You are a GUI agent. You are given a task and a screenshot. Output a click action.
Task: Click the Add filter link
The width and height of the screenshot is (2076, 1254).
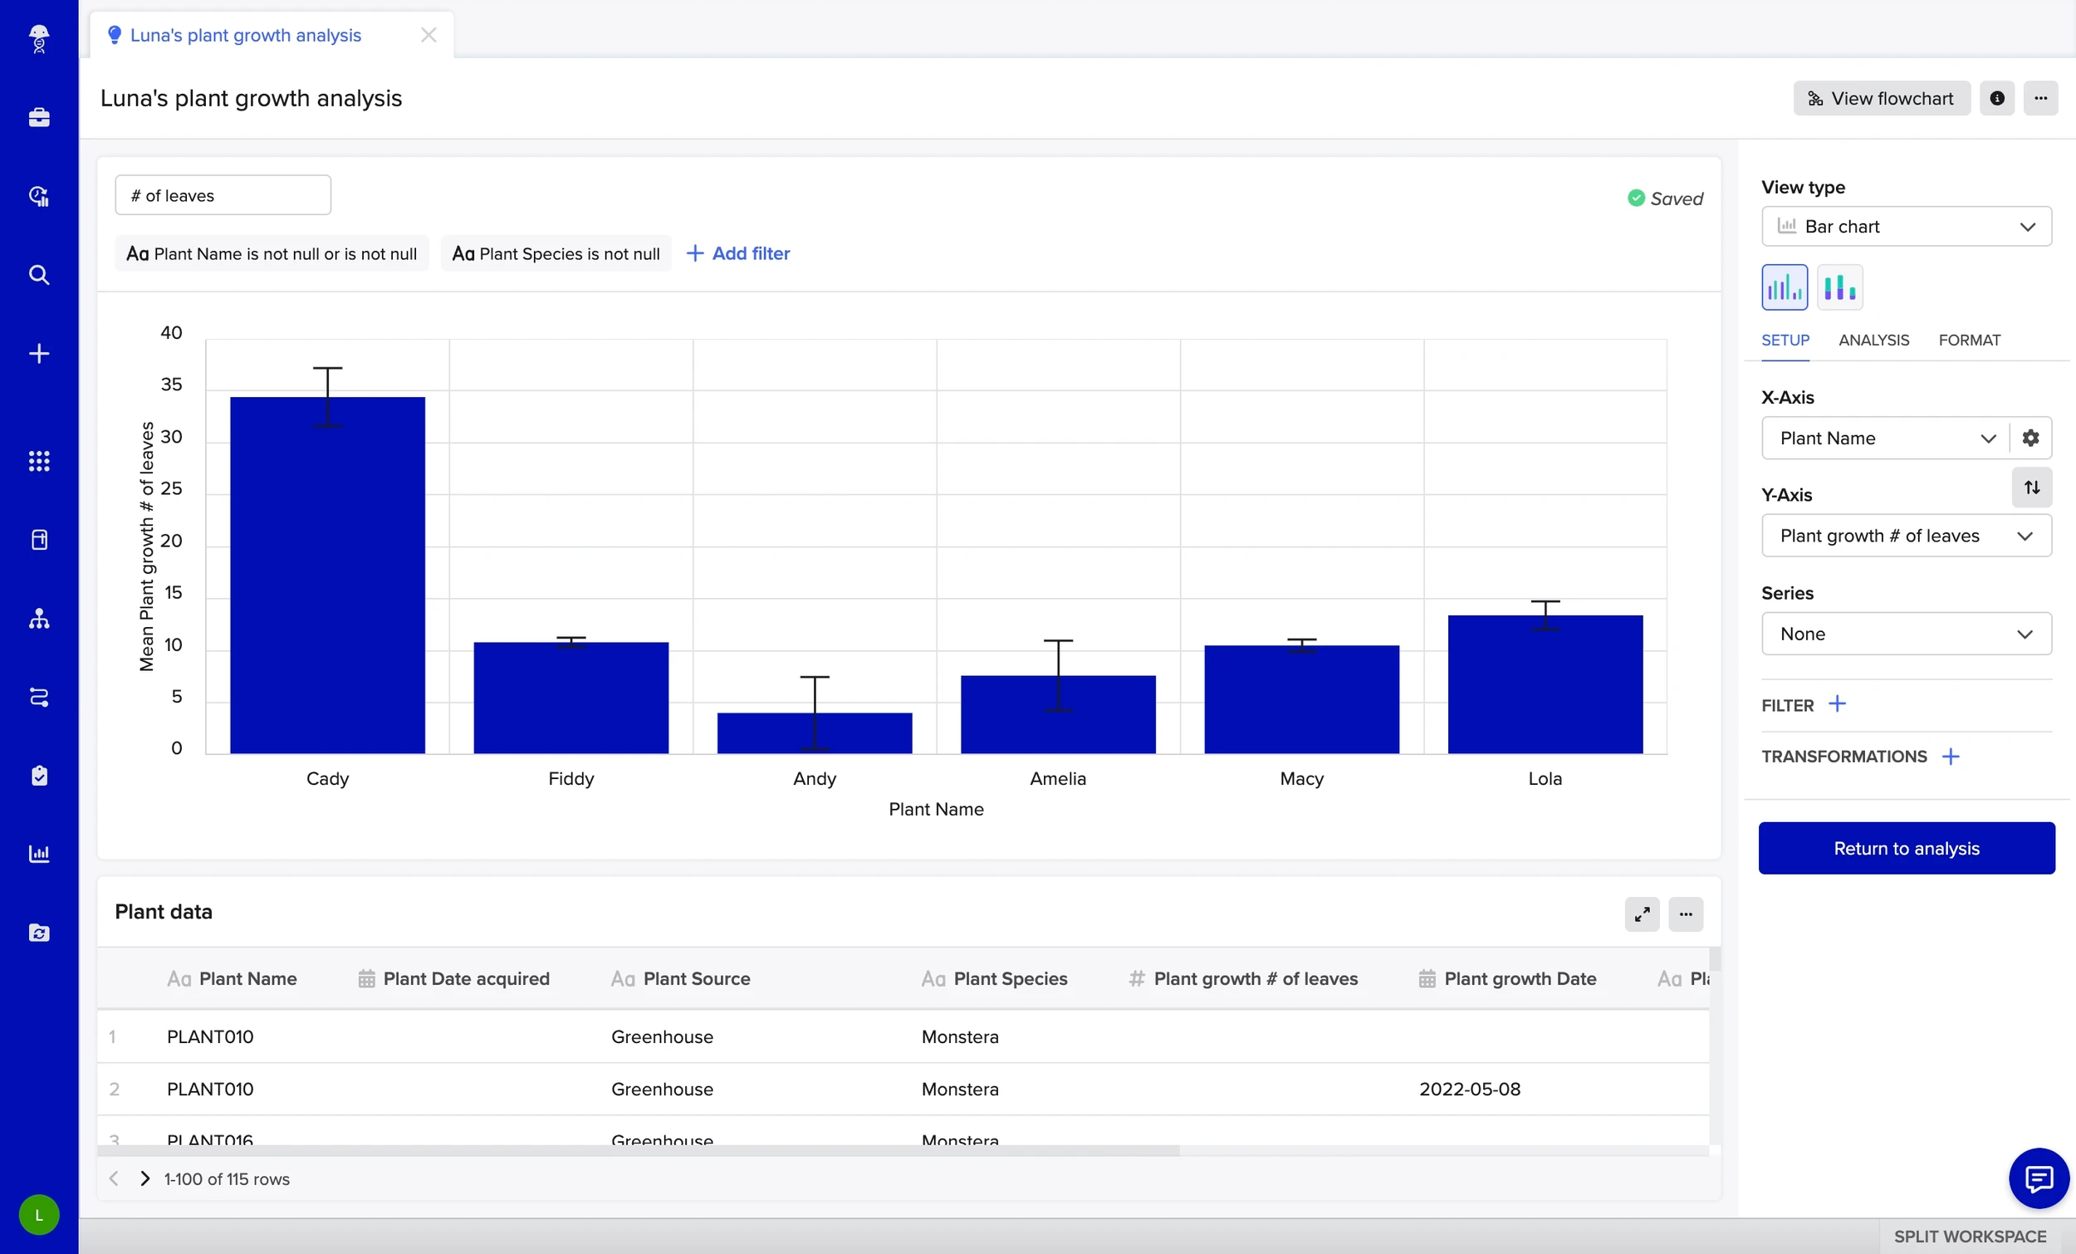[739, 253]
